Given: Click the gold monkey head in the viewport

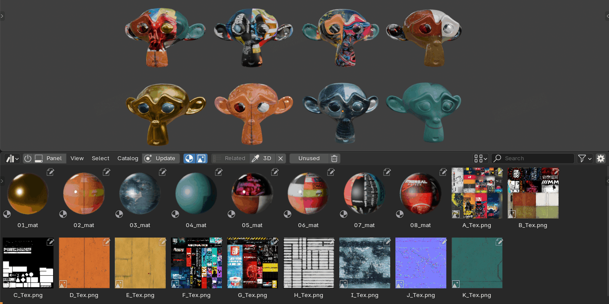Looking at the screenshot, I should pos(165,114).
